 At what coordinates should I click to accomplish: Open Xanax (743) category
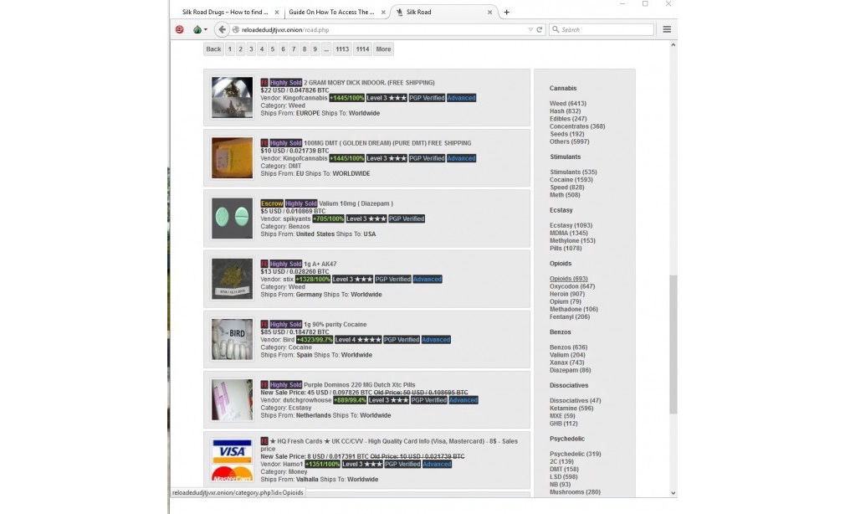pyautogui.click(x=567, y=362)
